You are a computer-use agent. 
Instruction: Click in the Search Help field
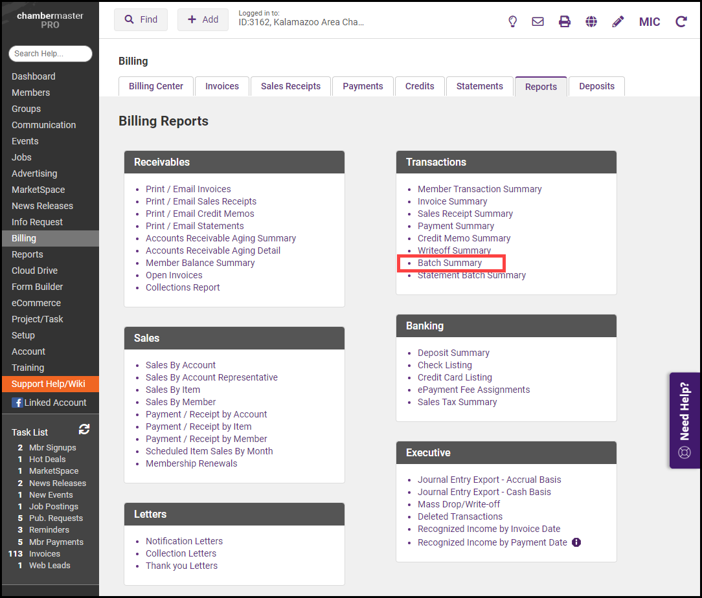pyautogui.click(x=51, y=54)
